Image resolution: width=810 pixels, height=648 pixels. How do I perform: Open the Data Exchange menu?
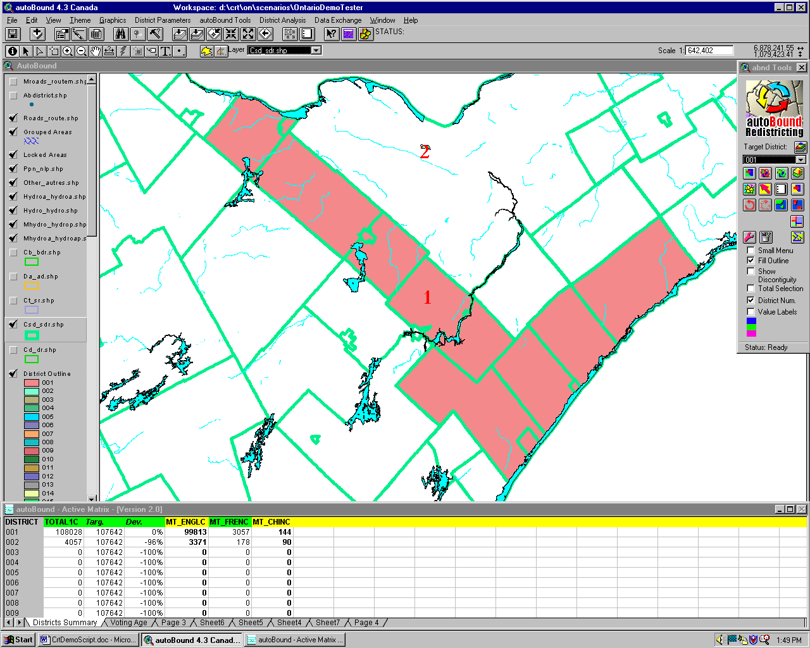coord(338,20)
